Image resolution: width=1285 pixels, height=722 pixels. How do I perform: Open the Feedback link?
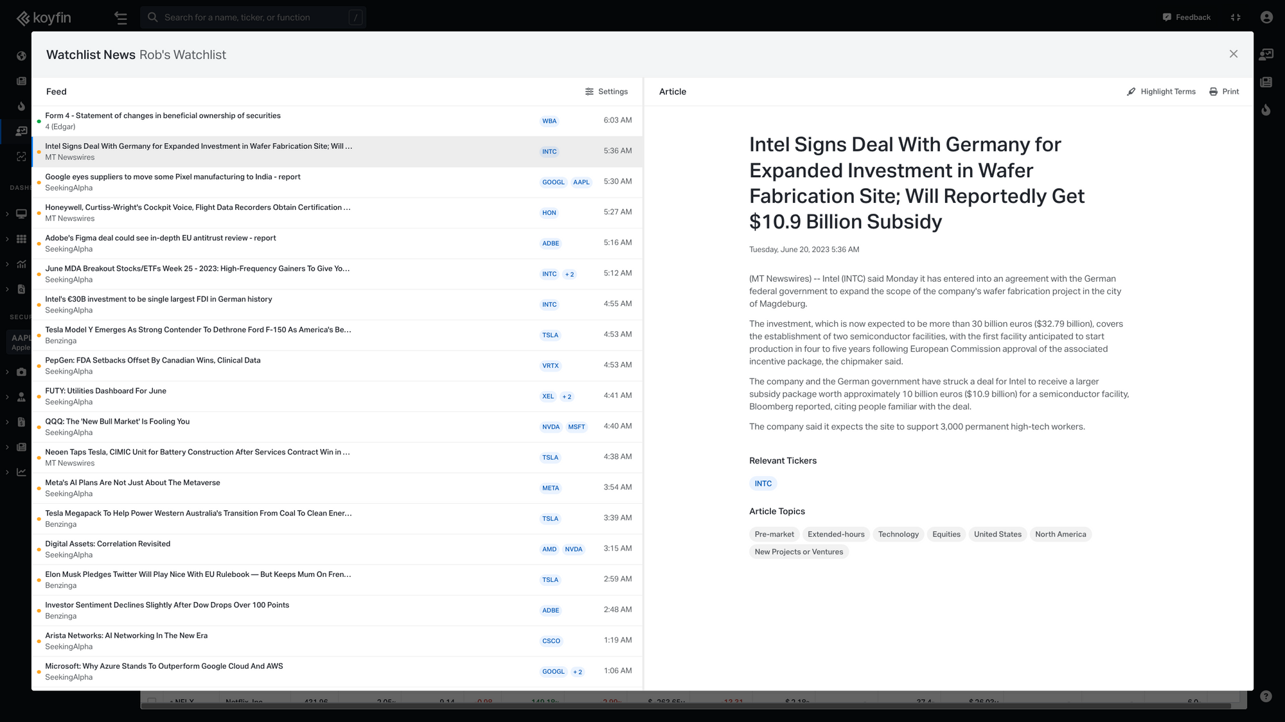1186,17
